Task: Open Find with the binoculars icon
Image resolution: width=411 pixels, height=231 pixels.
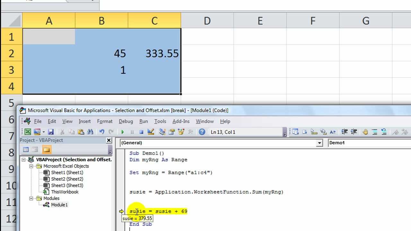Action: point(90,132)
